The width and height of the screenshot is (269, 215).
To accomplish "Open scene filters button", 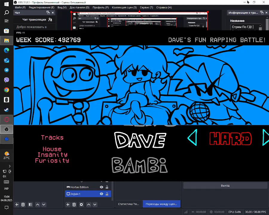I will (x=30, y=204).
